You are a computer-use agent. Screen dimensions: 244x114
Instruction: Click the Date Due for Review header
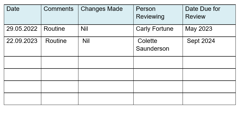(209, 14)
